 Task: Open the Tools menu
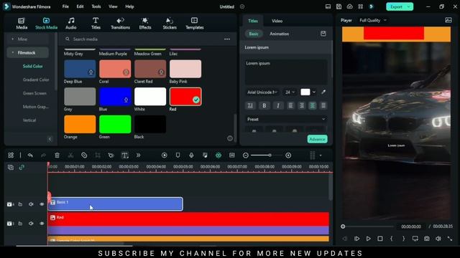pos(96,6)
